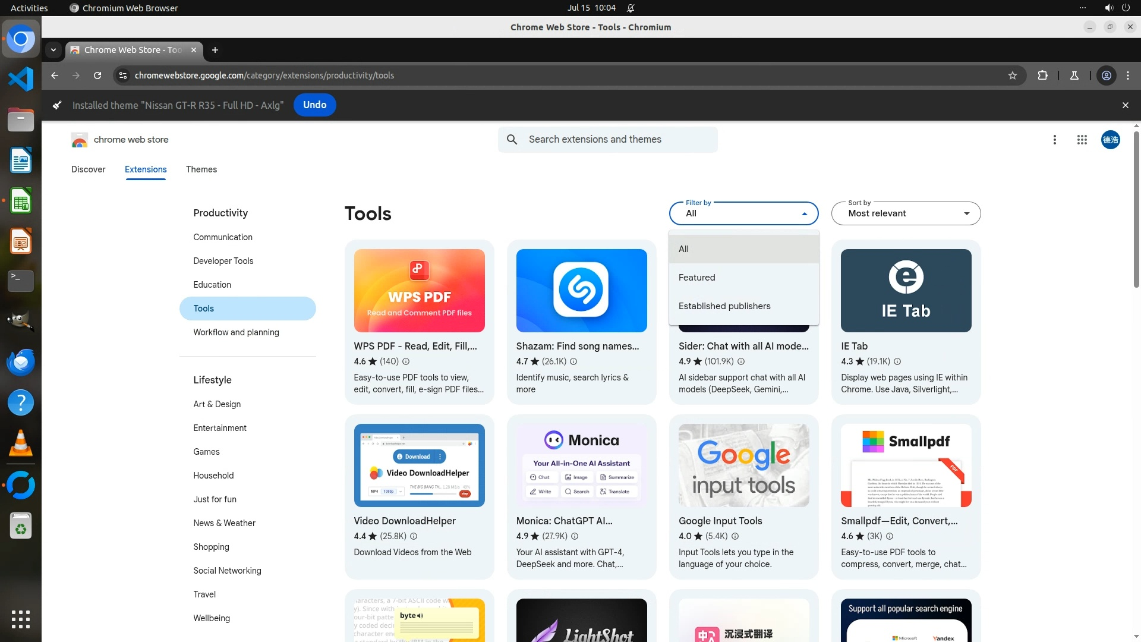The image size is (1141, 642).
Task: Click the reload page icon
Action: tap(97, 75)
